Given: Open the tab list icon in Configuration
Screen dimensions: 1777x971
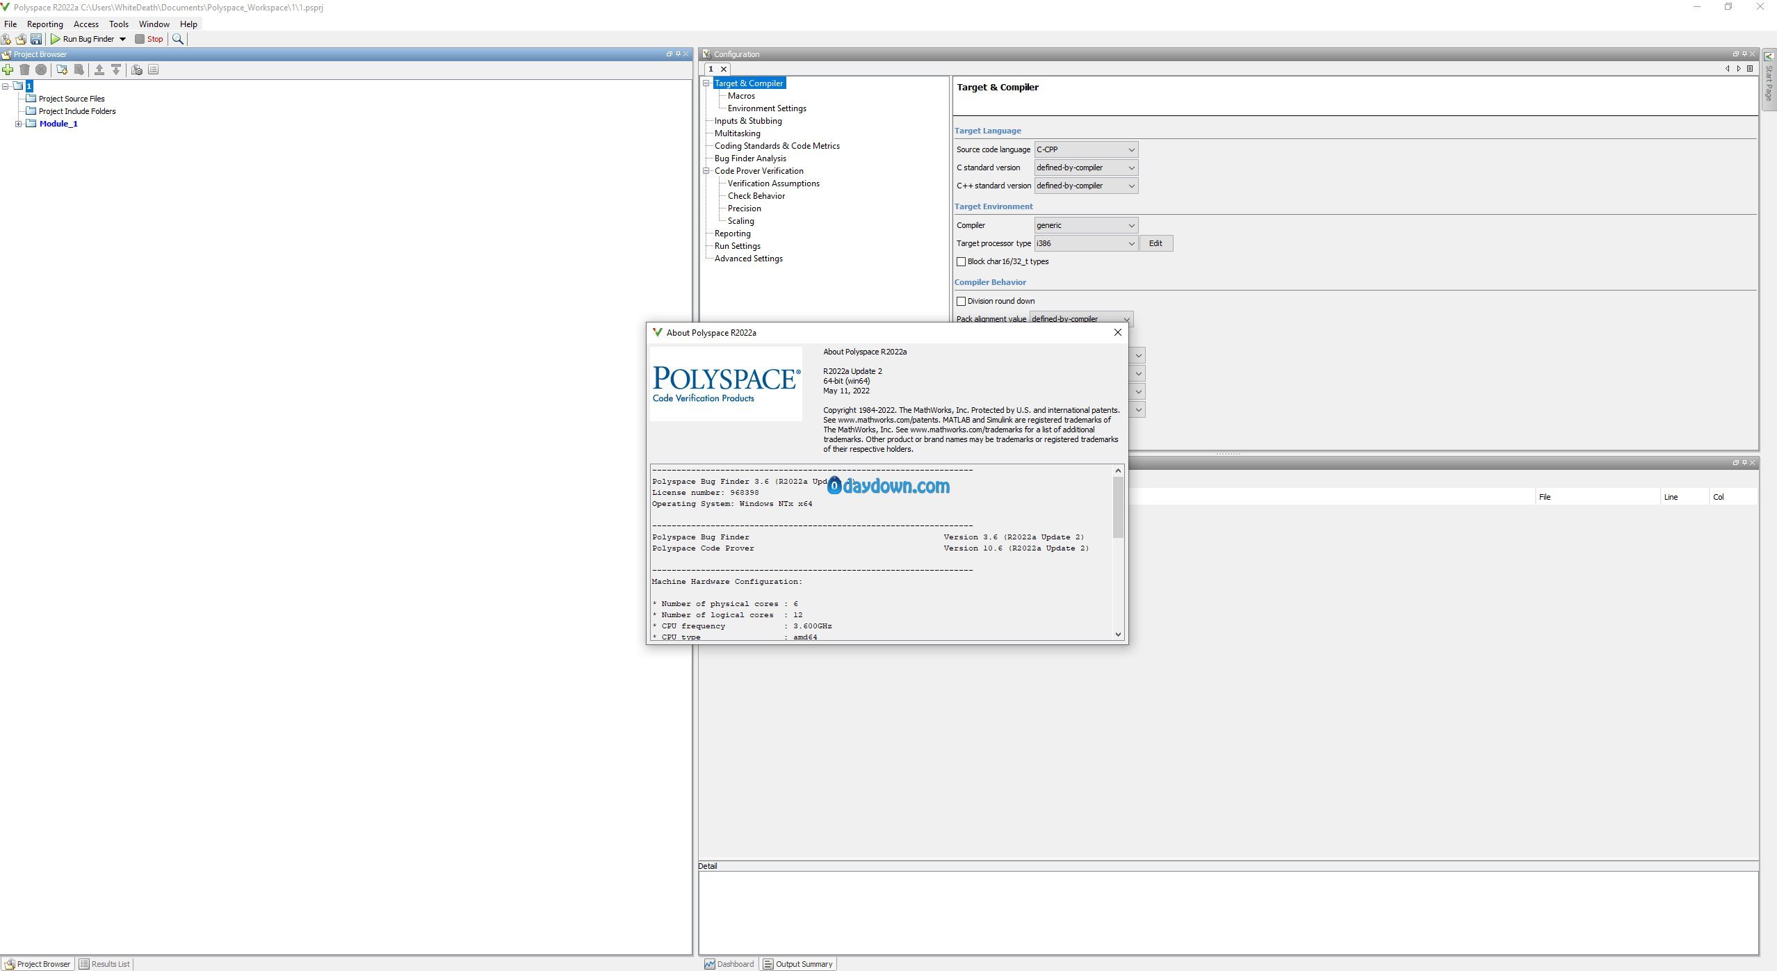Looking at the screenshot, I should click(x=1750, y=69).
